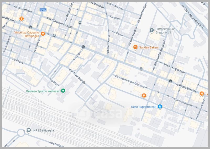Select the cocktail bar pin near Via Mazzini

[22, 19]
